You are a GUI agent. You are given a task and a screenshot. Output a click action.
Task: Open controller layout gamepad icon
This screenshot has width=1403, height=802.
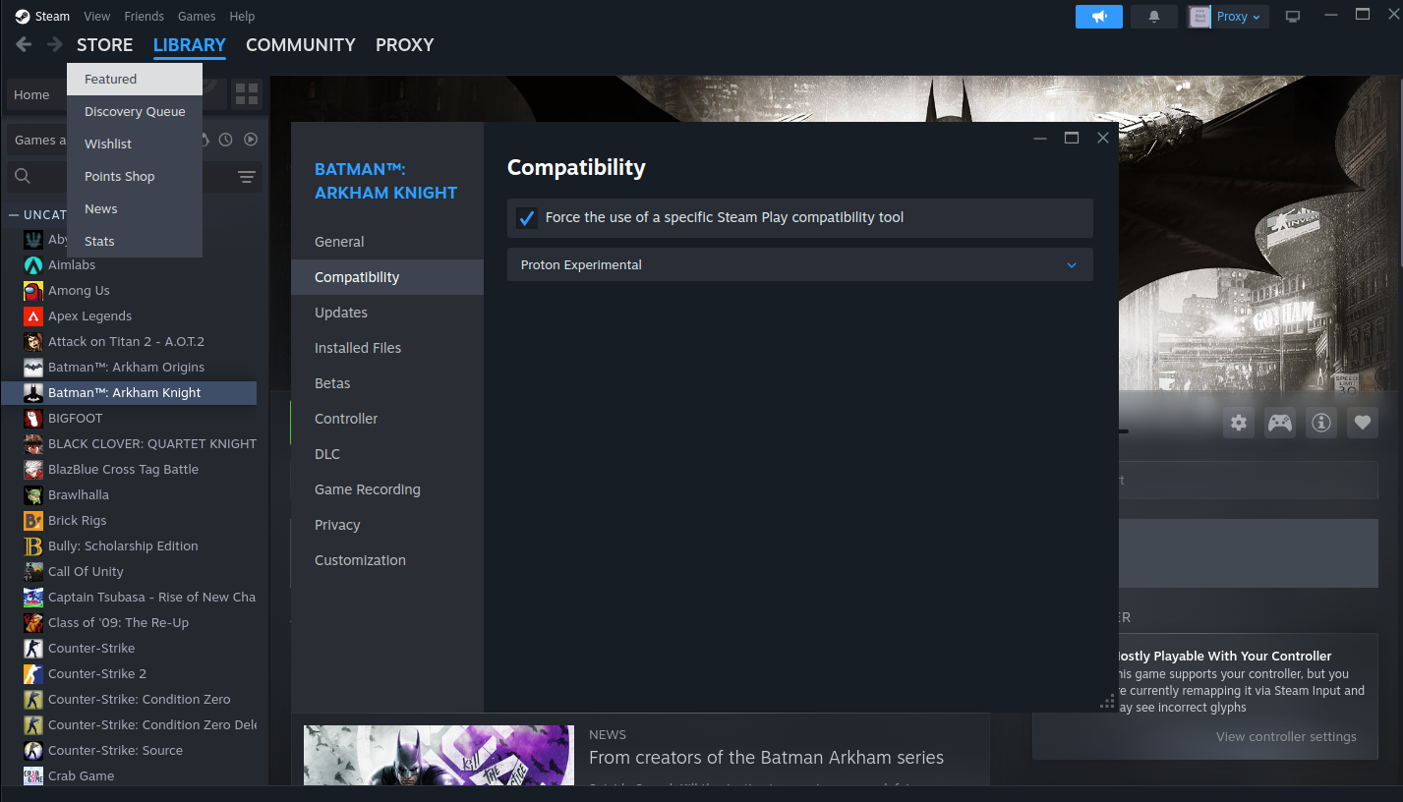1279,423
